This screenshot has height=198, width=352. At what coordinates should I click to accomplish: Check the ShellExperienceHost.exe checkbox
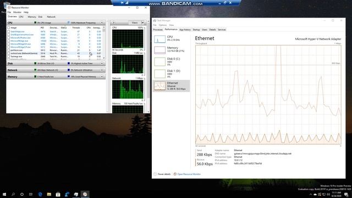click(9, 35)
